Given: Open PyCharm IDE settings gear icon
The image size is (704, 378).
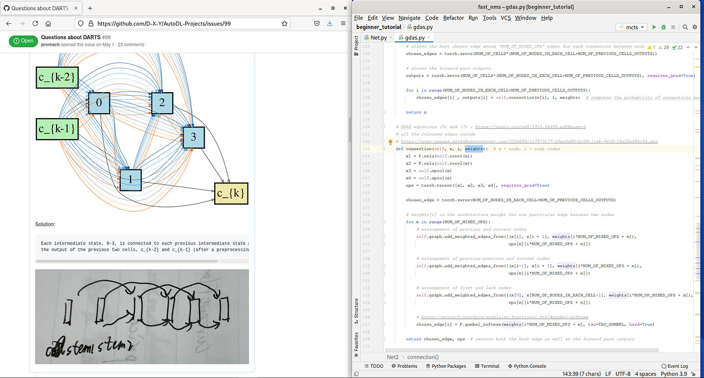Looking at the screenshot, I should point(694,27).
